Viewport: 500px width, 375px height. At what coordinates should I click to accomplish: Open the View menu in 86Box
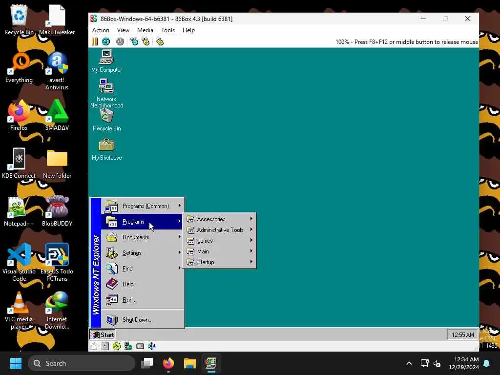point(123,30)
